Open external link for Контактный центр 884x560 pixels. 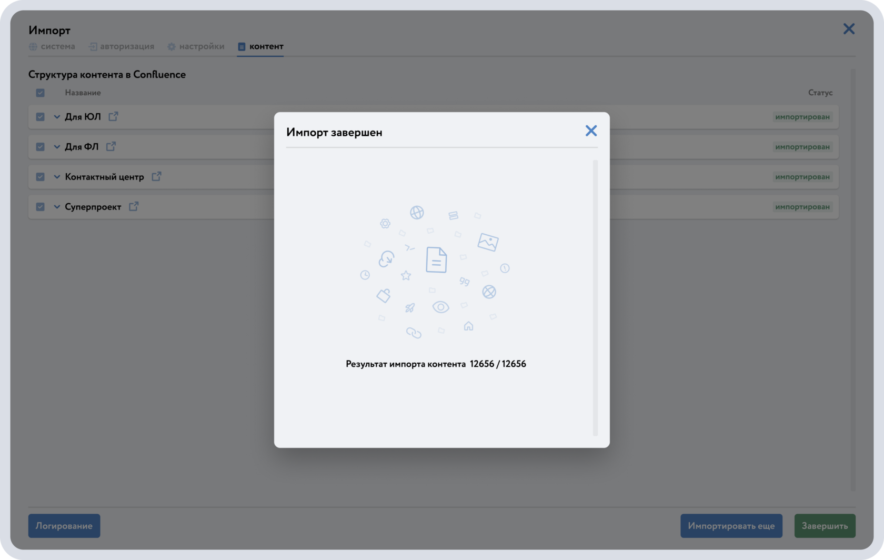pos(156,176)
